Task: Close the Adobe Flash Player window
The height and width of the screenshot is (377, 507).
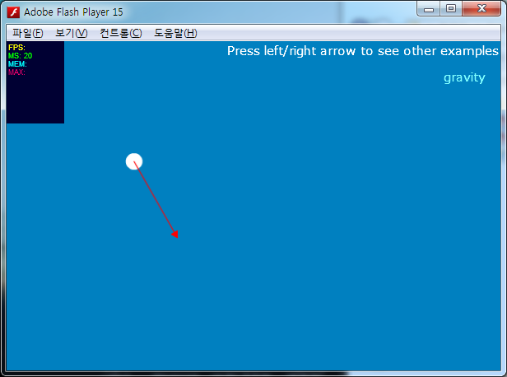Action: (x=482, y=9)
